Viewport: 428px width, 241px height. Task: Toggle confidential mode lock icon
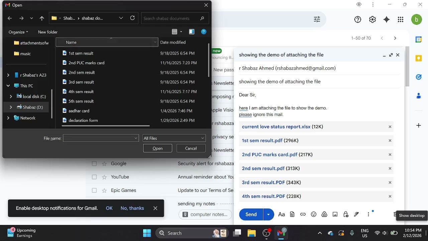346,215
